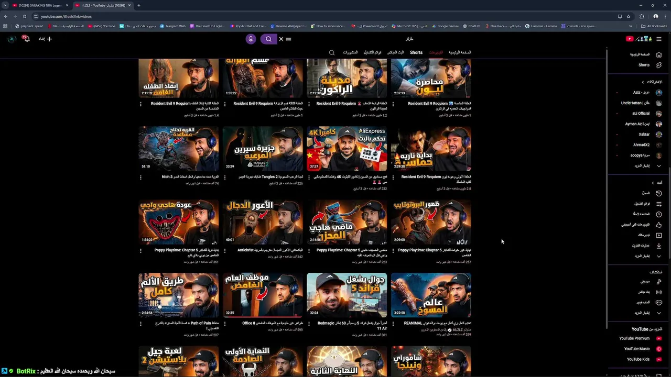Open the Home icon in sidebar
The width and height of the screenshot is (671, 377).
tap(659, 54)
